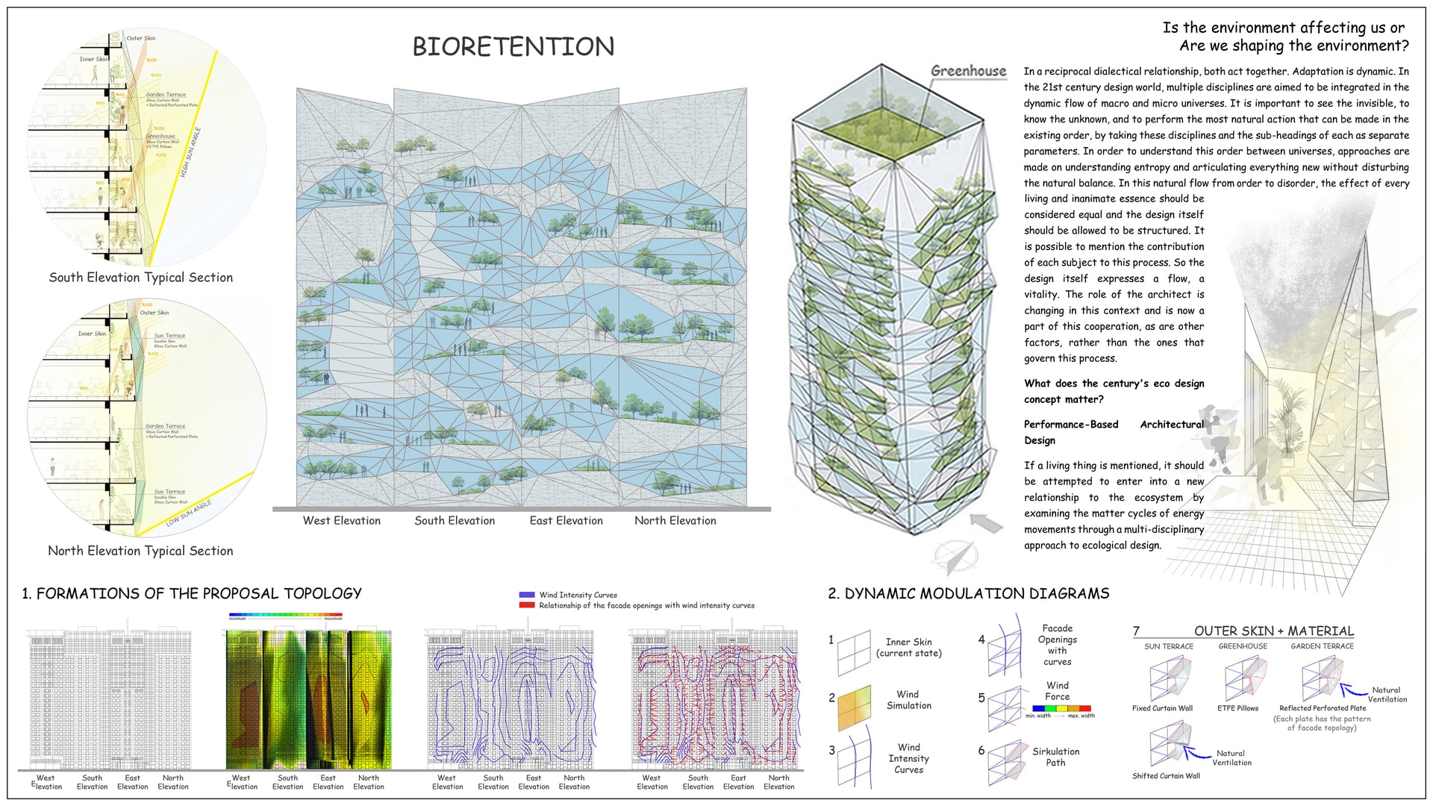The height and width of the screenshot is (806, 1433).
Task: Click the BIORETENTION title
Action: tap(513, 46)
